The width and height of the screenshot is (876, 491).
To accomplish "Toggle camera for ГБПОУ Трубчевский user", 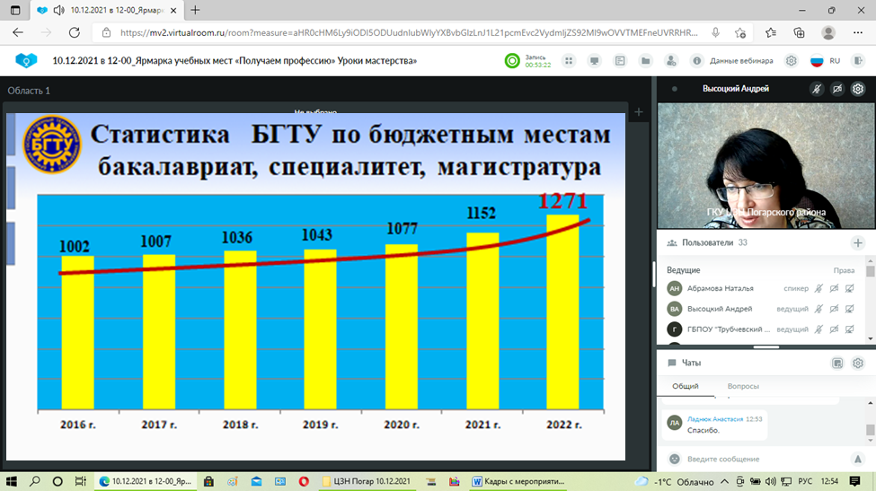I will pyautogui.click(x=834, y=329).
